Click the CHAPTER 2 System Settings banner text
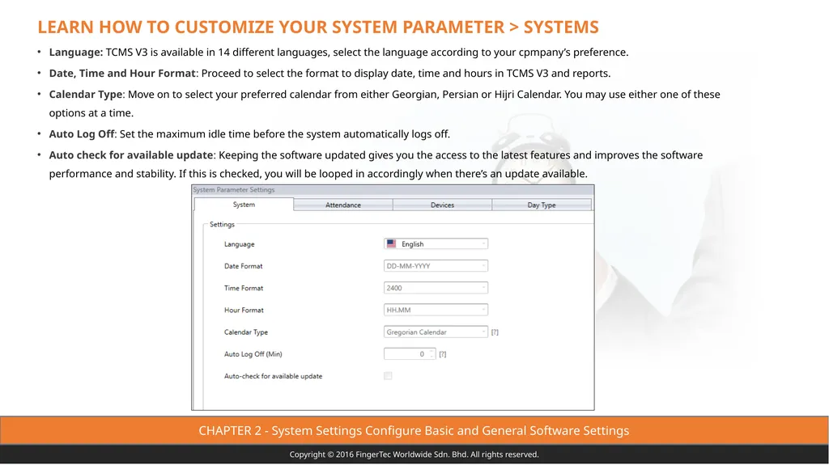 point(414,431)
